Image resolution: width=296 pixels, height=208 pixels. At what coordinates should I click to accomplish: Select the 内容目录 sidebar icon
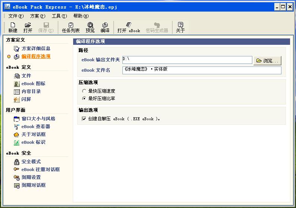[x=17, y=92]
